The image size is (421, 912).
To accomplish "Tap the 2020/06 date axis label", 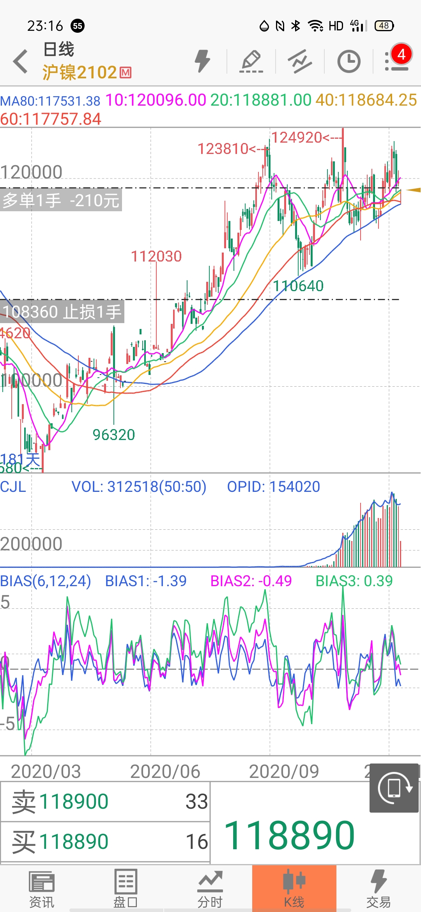I will coord(165,772).
